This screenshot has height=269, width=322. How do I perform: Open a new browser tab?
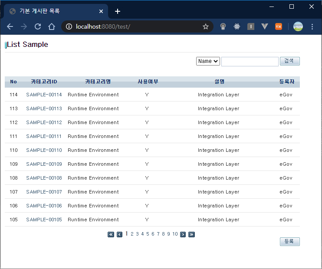tap(118, 11)
